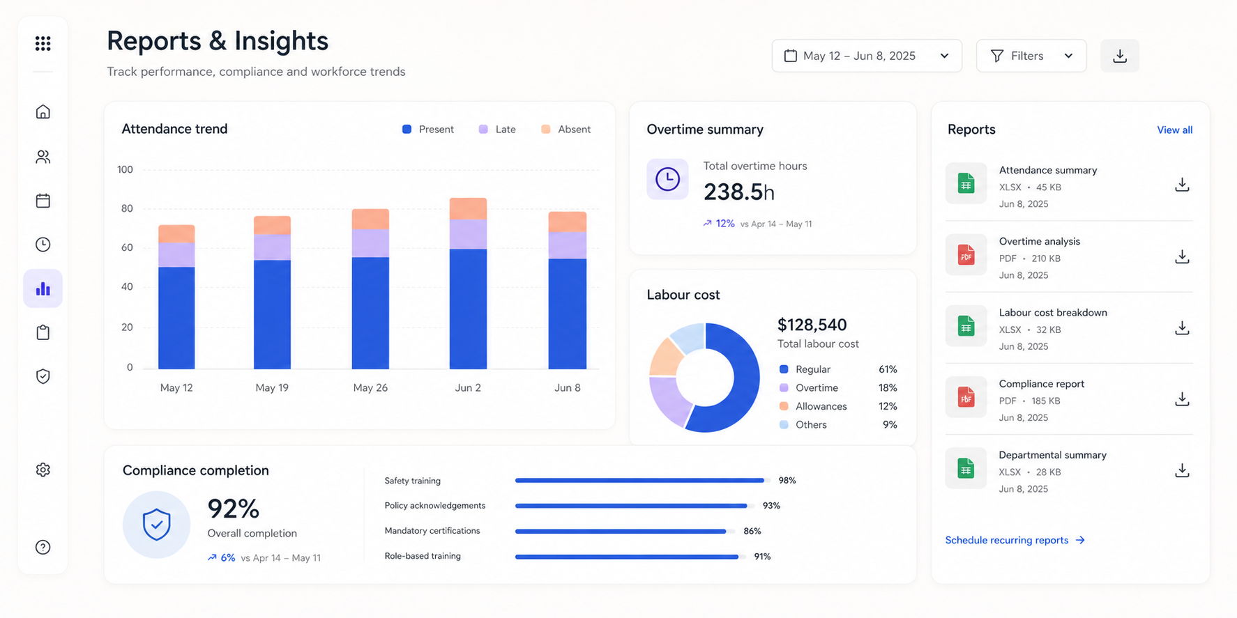The image size is (1237, 618).
Task: Click the export download button in header
Action: [1120, 56]
